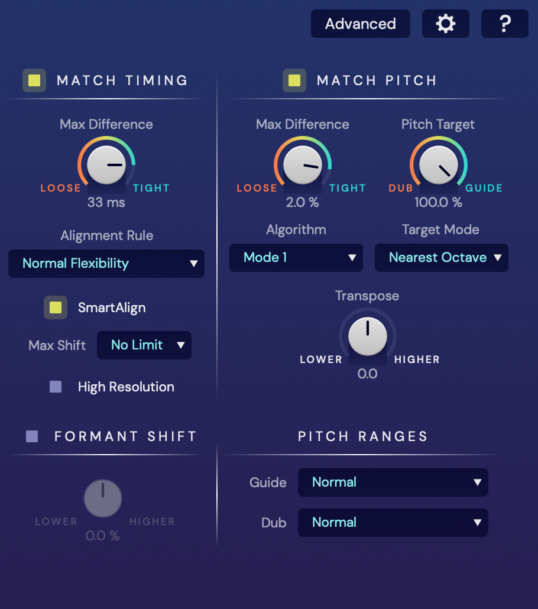Open the Algorithm Mode 1 dropdown
The image size is (538, 609).
296,258
